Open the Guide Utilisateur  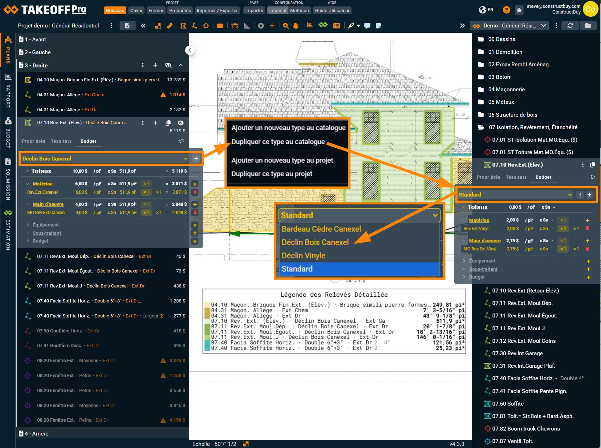coord(332,11)
